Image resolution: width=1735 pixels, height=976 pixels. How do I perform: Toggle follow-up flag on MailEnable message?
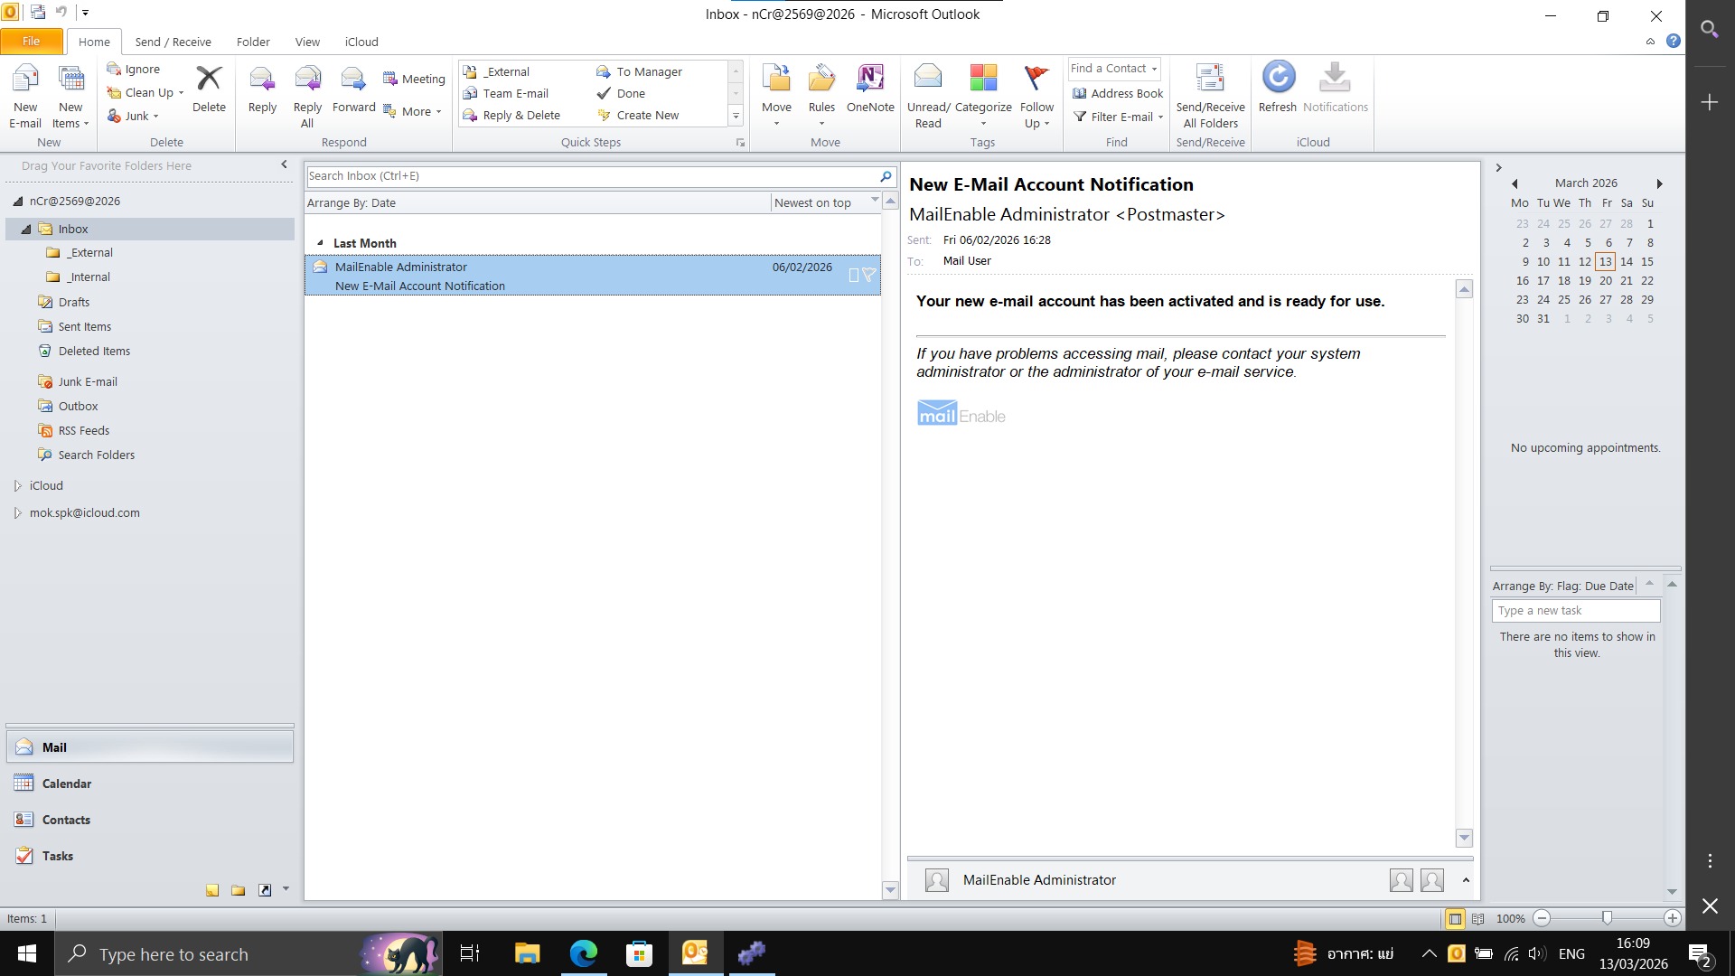(868, 275)
